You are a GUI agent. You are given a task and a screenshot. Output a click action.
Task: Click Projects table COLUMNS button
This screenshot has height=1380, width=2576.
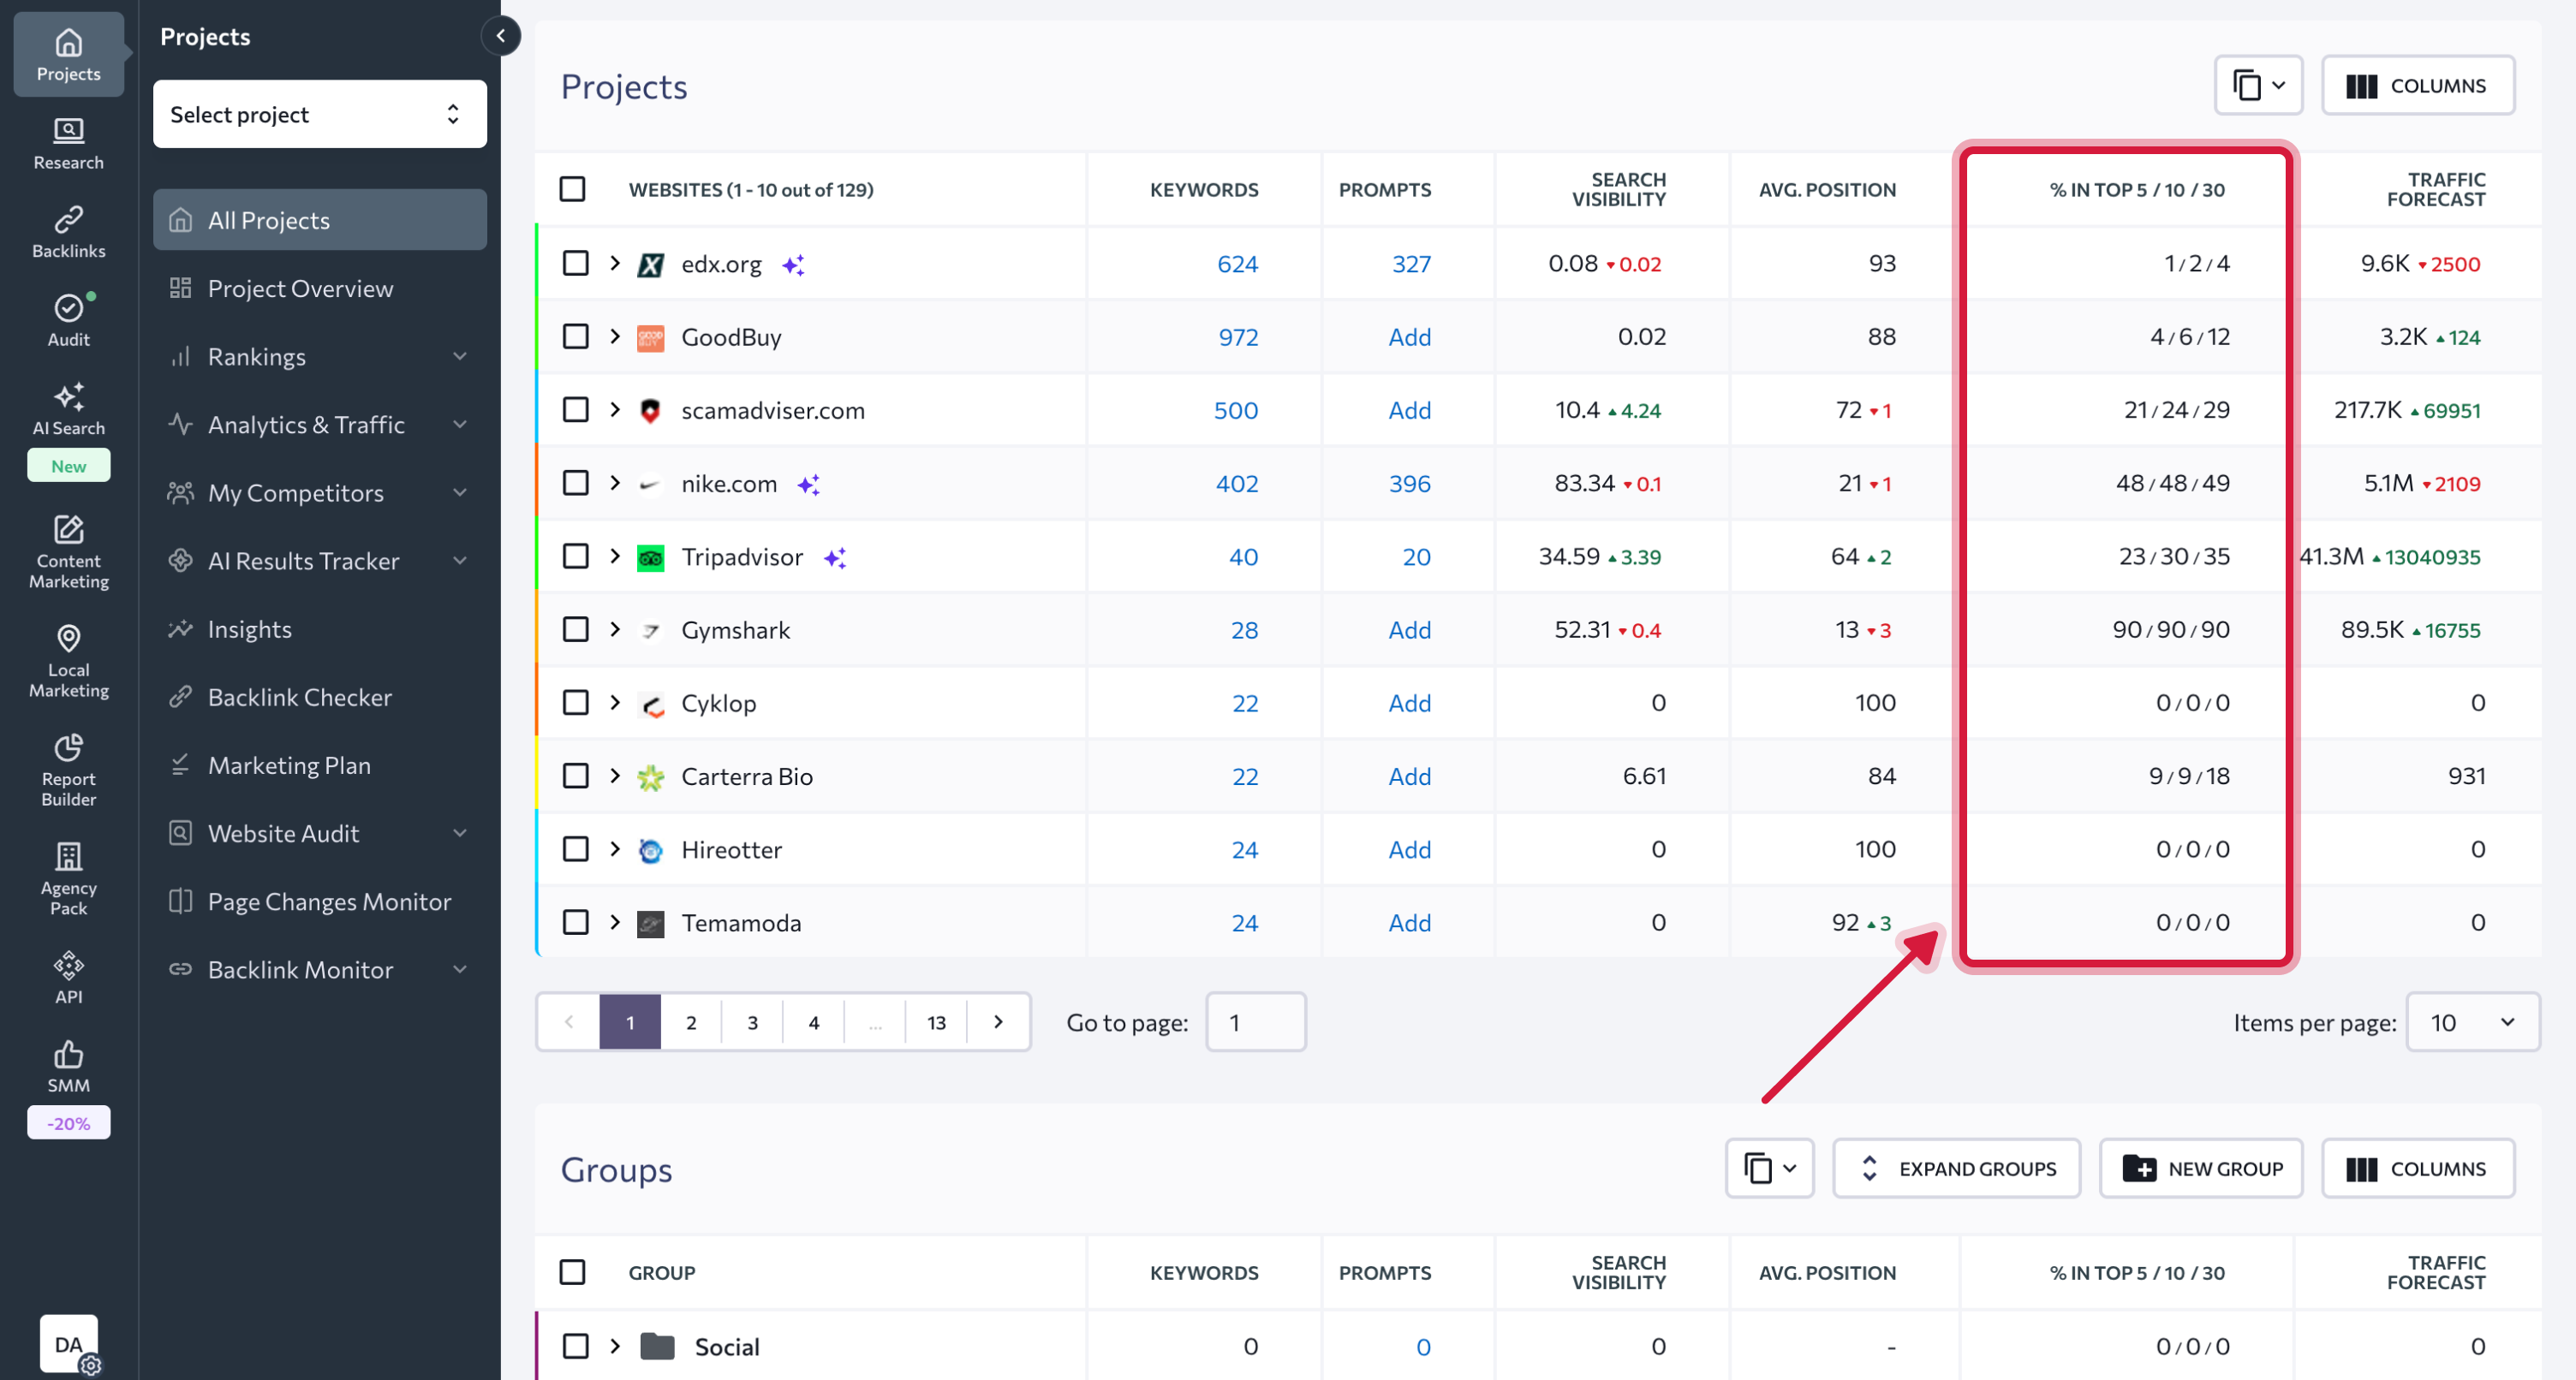coord(2417,85)
